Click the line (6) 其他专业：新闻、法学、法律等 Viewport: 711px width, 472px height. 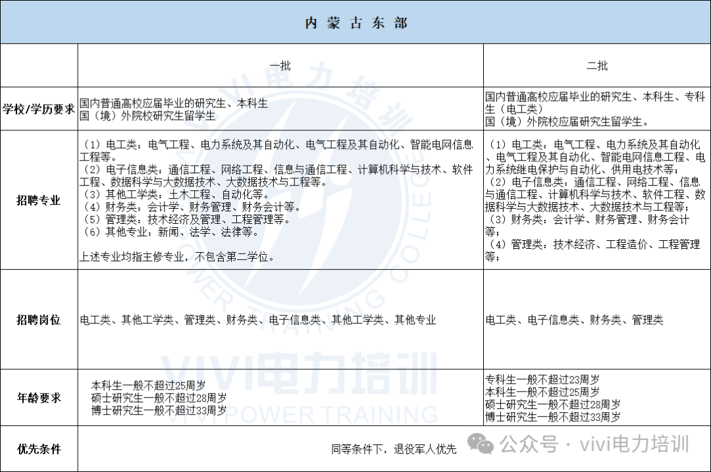[171, 232]
